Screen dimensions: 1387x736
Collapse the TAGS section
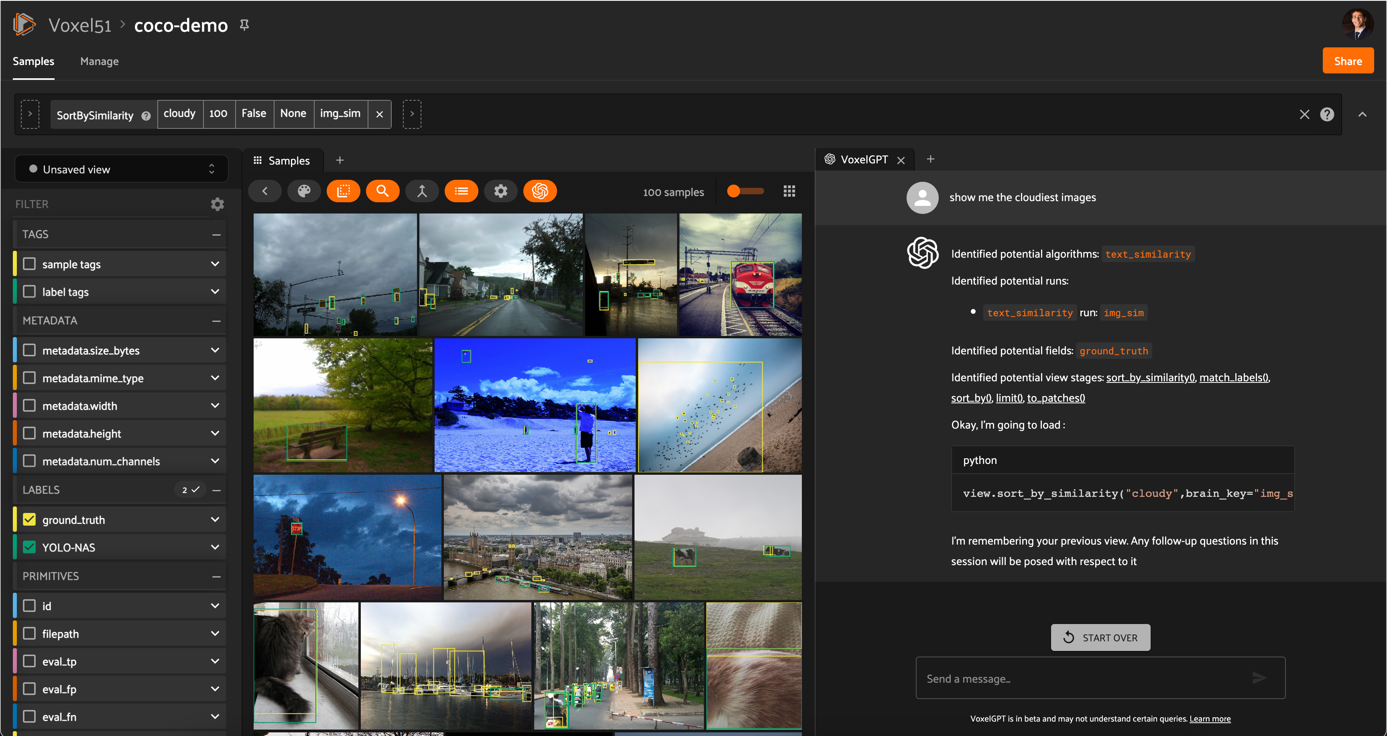(216, 234)
